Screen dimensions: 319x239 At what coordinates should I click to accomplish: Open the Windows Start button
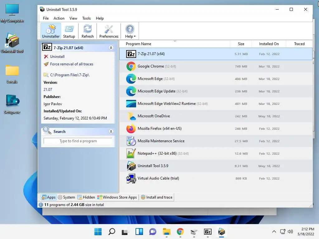98,232
